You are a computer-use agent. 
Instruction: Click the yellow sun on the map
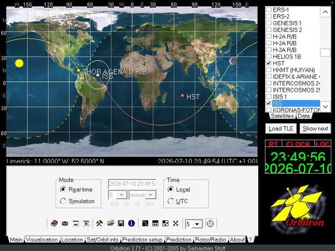[x=19, y=63]
